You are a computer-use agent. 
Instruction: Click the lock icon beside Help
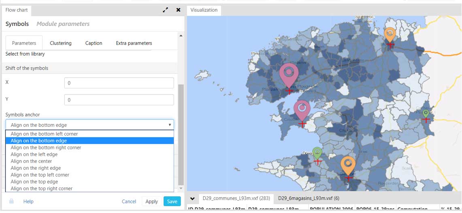point(11,201)
